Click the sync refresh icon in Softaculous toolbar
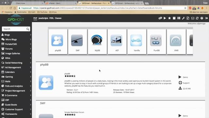The height and width of the screenshot is (118, 209). (x=197, y=18)
